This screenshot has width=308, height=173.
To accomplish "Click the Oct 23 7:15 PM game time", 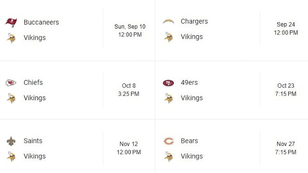I will (286, 90).
